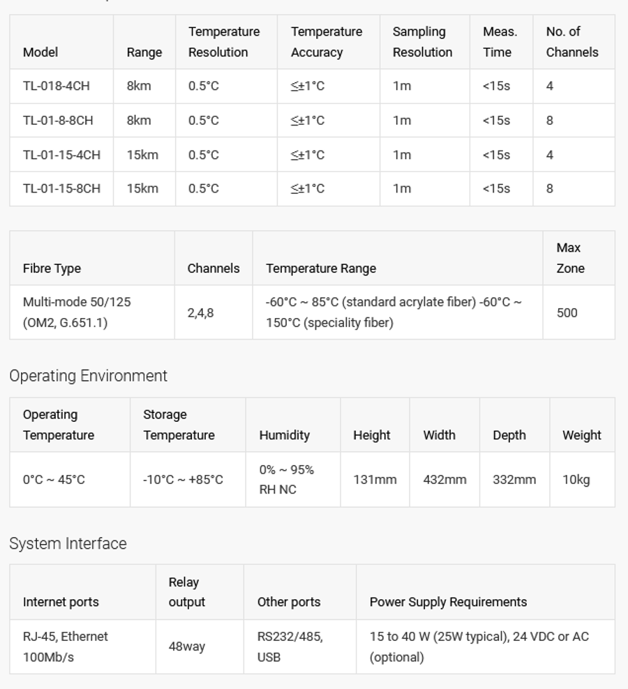Click the Meas. Time column header
628x689 pixels.
[x=500, y=42]
